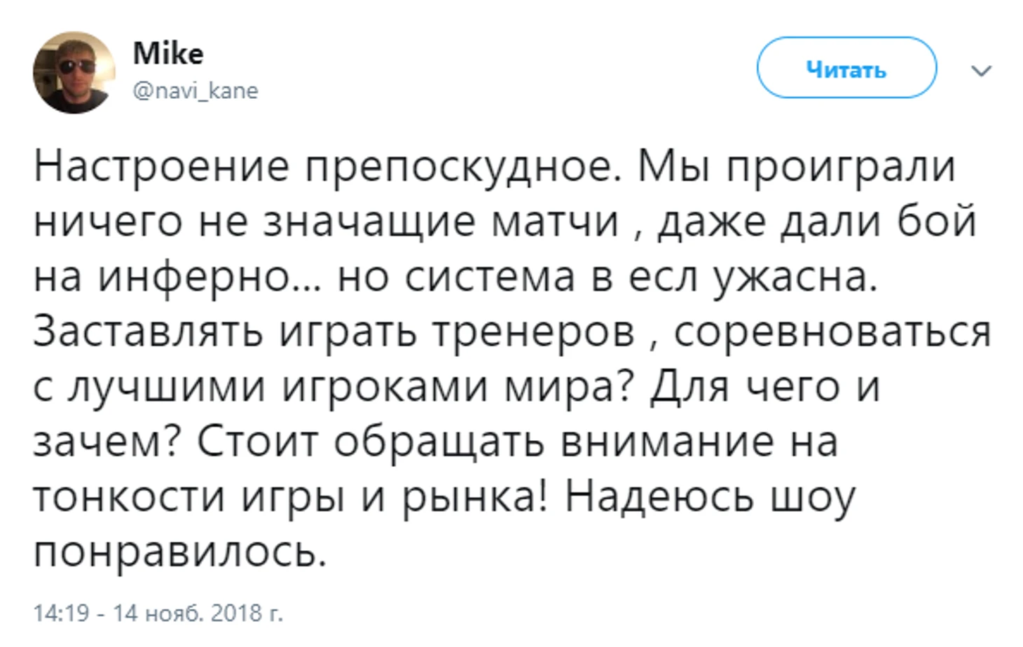Screen dimensions: 1023x647
Task: Click the date 14 нояб. 2018 г.
Action: pyautogui.click(x=198, y=613)
